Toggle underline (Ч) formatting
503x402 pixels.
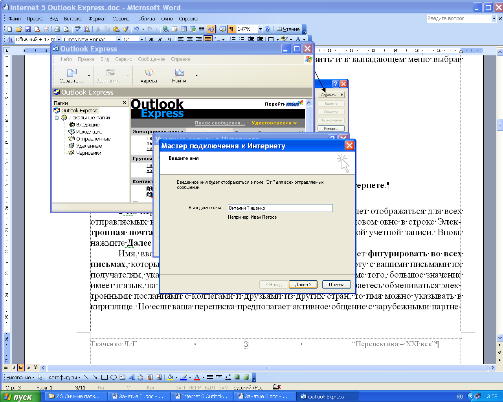point(169,39)
